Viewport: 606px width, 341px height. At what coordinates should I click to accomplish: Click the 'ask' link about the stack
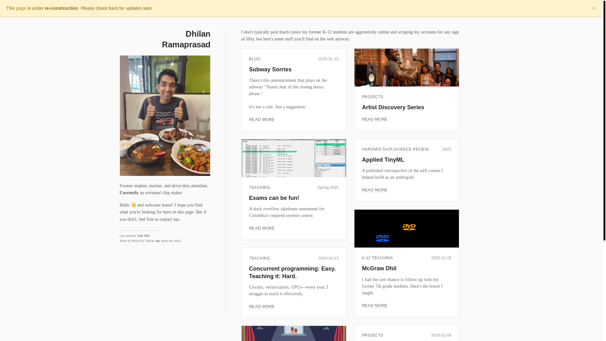(158, 241)
